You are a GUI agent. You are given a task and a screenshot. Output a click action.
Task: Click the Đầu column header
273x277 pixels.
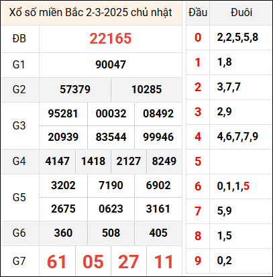click(x=198, y=13)
